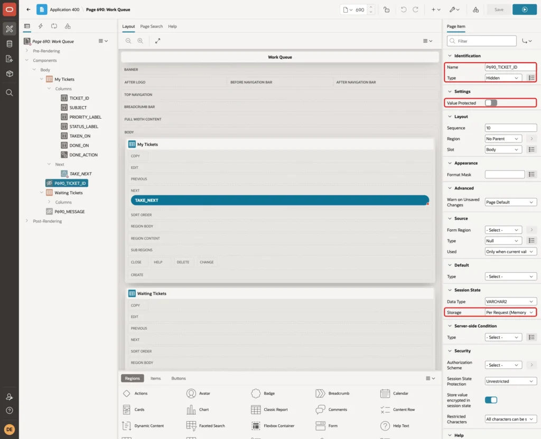Viewport: 541px width, 439px height.
Task: Redo the last change
Action: click(415, 9)
